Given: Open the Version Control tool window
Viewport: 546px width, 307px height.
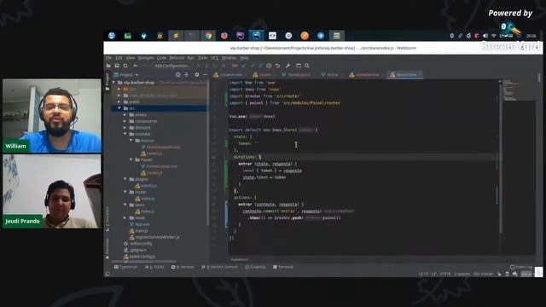Looking at the screenshot, I should click(x=220, y=267).
